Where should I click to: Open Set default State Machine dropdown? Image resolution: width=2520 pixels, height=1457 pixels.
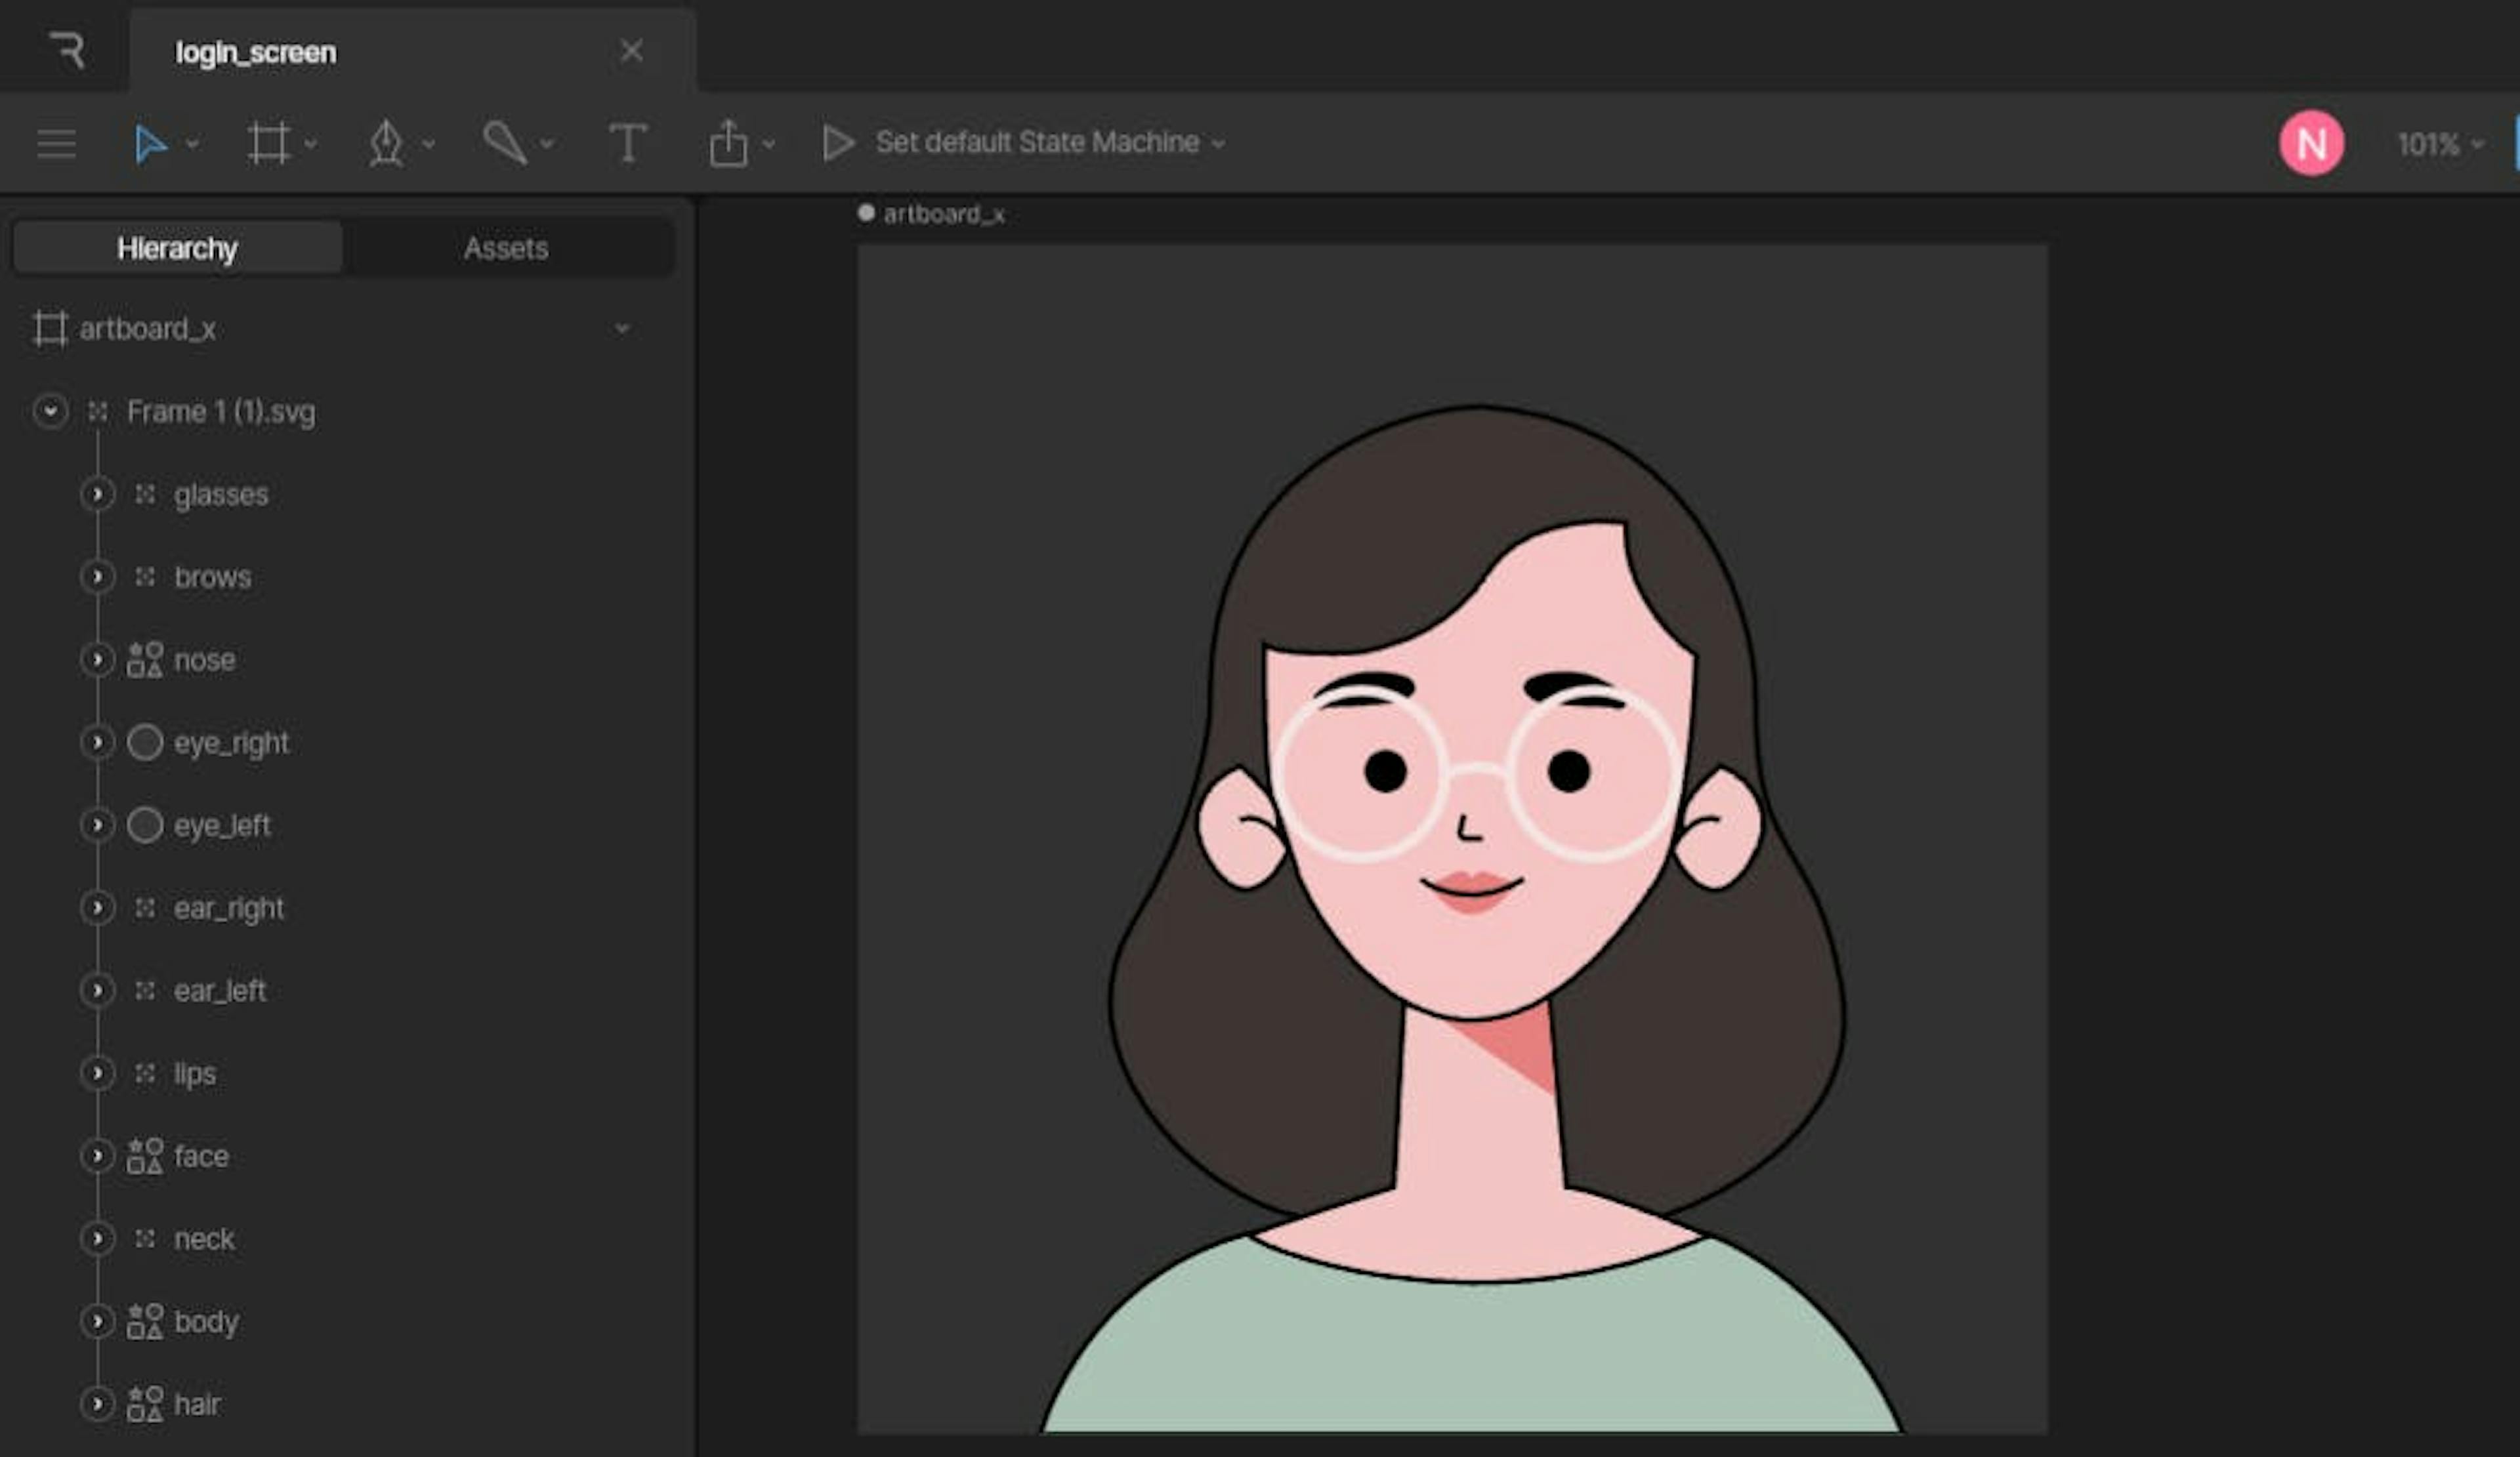(1048, 143)
